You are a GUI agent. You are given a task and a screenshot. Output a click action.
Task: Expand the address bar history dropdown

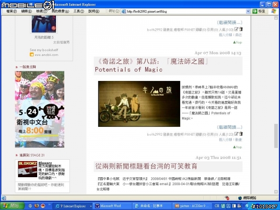[248, 11]
